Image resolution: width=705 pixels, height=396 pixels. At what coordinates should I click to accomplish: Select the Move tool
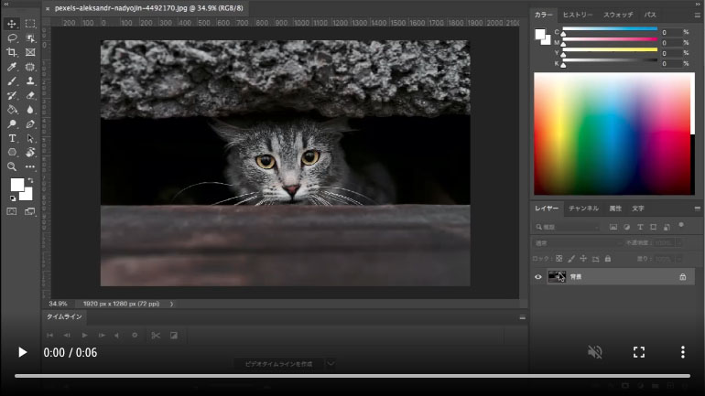point(12,24)
